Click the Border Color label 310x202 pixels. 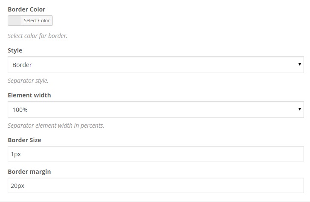tap(26, 9)
